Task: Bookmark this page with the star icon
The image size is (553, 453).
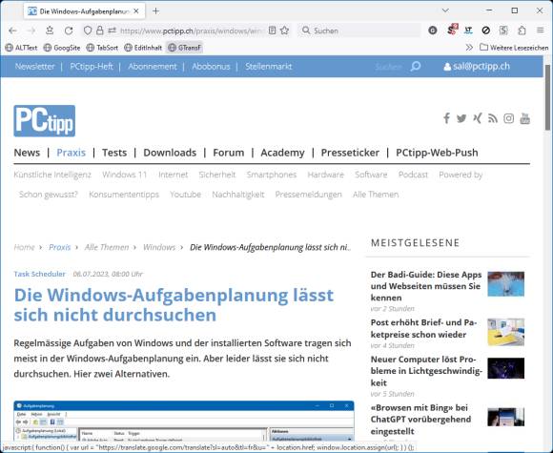Action: tap(285, 31)
